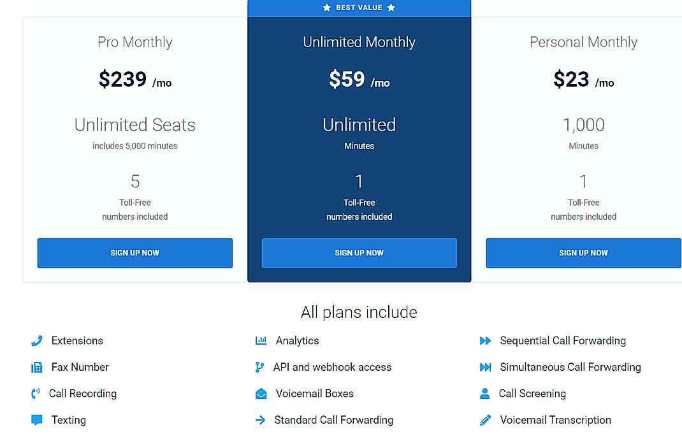Click the Sequential Call Forwarding icon
The width and height of the screenshot is (682, 446).
[x=485, y=340]
